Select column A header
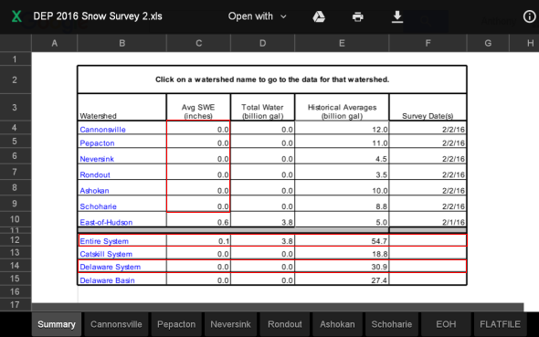This screenshot has width=539, height=337. click(x=54, y=43)
